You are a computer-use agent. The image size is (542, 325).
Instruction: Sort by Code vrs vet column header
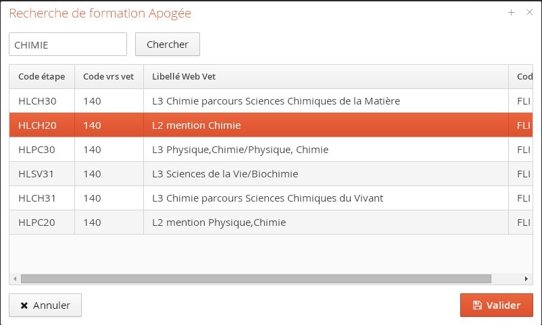tap(108, 77)
